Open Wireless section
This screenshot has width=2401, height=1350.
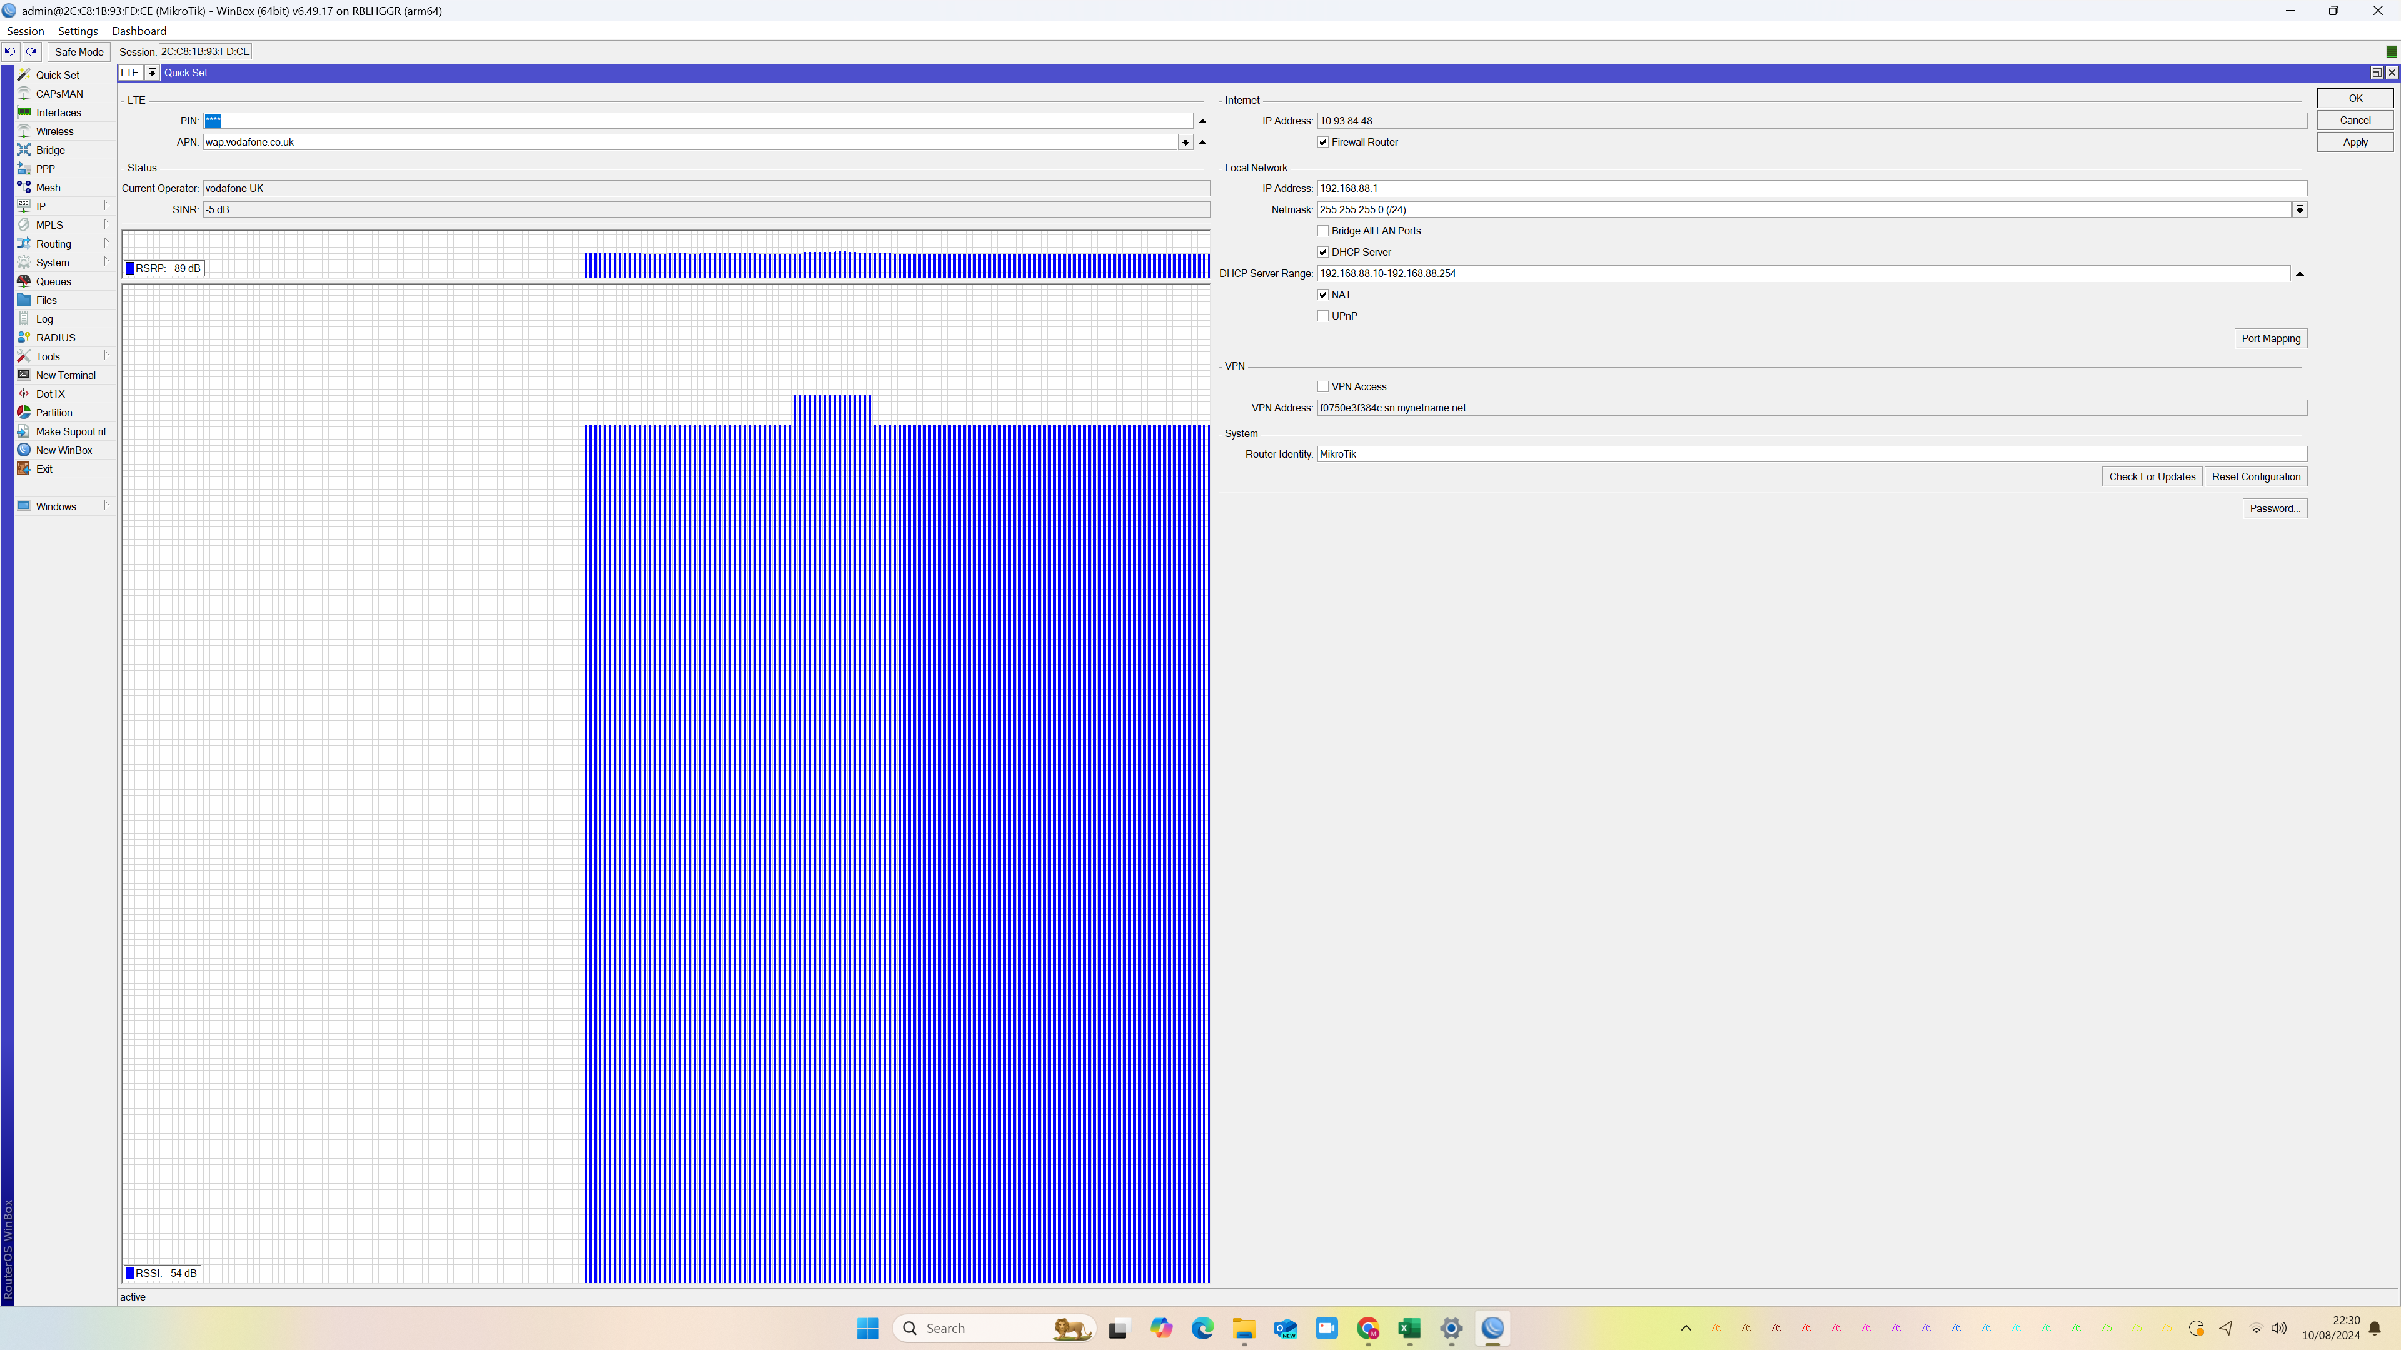pyautogui.click(x=54, y=131)
